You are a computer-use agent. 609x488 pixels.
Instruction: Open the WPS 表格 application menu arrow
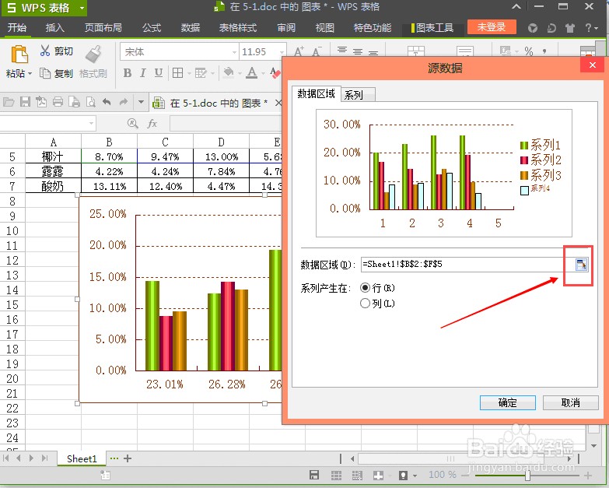82,8
